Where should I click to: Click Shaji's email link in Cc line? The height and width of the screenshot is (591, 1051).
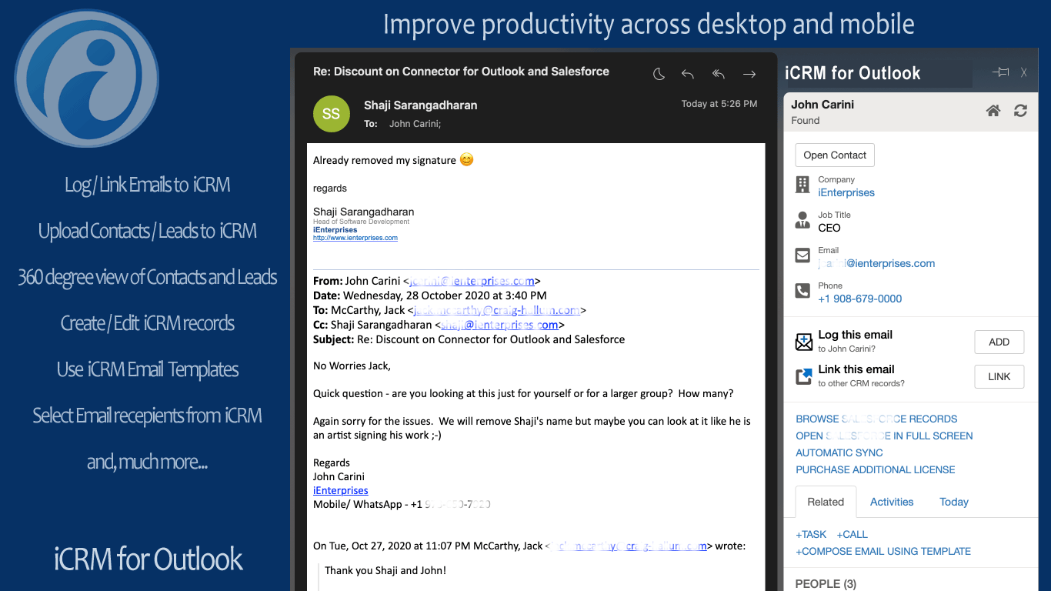[x=499, y=325]
